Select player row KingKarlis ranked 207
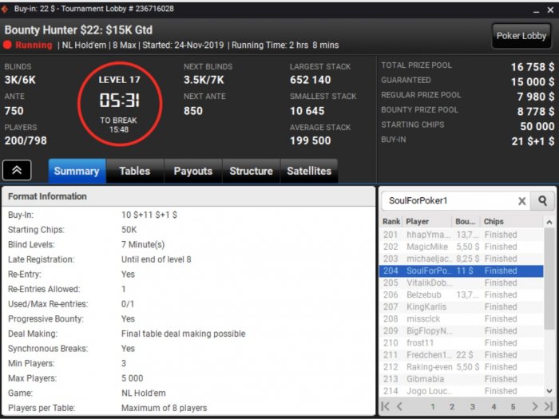The height and width of the screenshot is (419, 559). (x=462, y=307)
